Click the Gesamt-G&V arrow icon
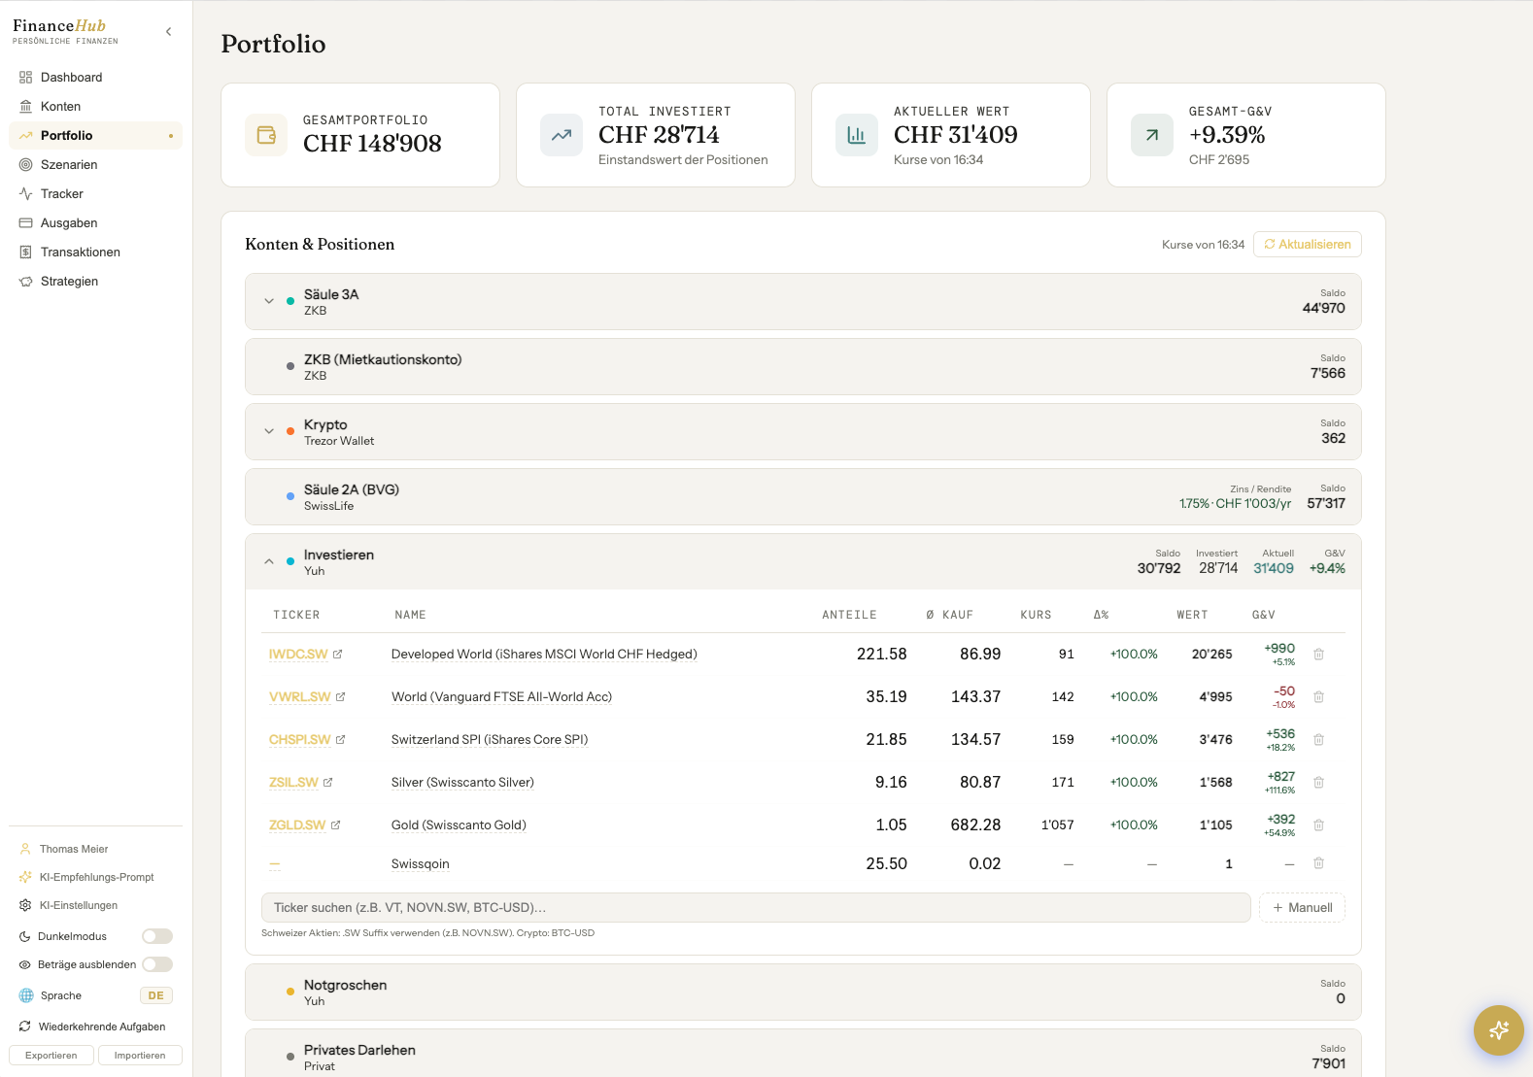Screen dimensions: 1533x1077 (1152, 135)
